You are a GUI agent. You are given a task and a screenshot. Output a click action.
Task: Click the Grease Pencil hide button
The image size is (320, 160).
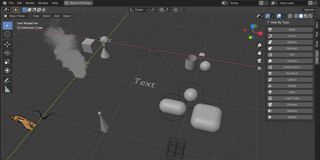(290, 67)
